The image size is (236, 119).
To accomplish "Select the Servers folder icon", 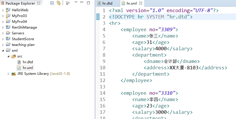I will pyautogui.click(x=8, y=33).
